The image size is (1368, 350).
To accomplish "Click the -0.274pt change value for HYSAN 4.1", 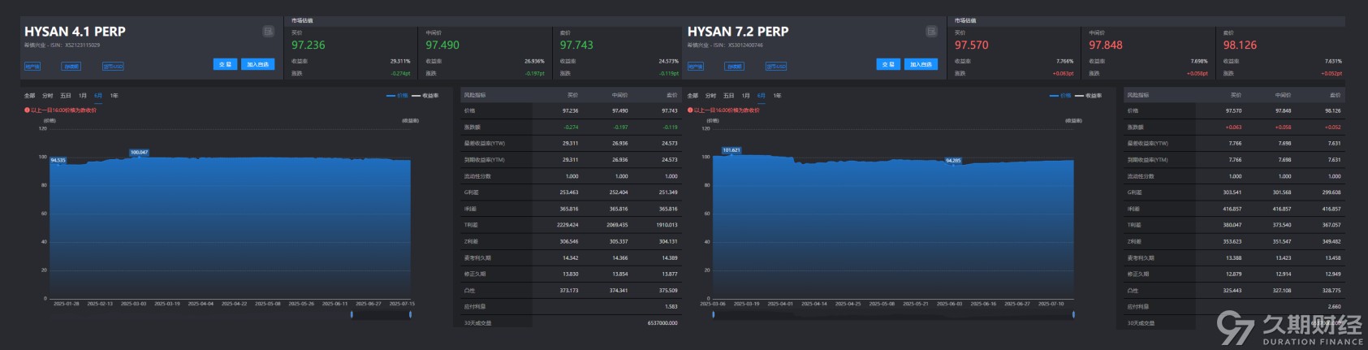I will 400,73.
